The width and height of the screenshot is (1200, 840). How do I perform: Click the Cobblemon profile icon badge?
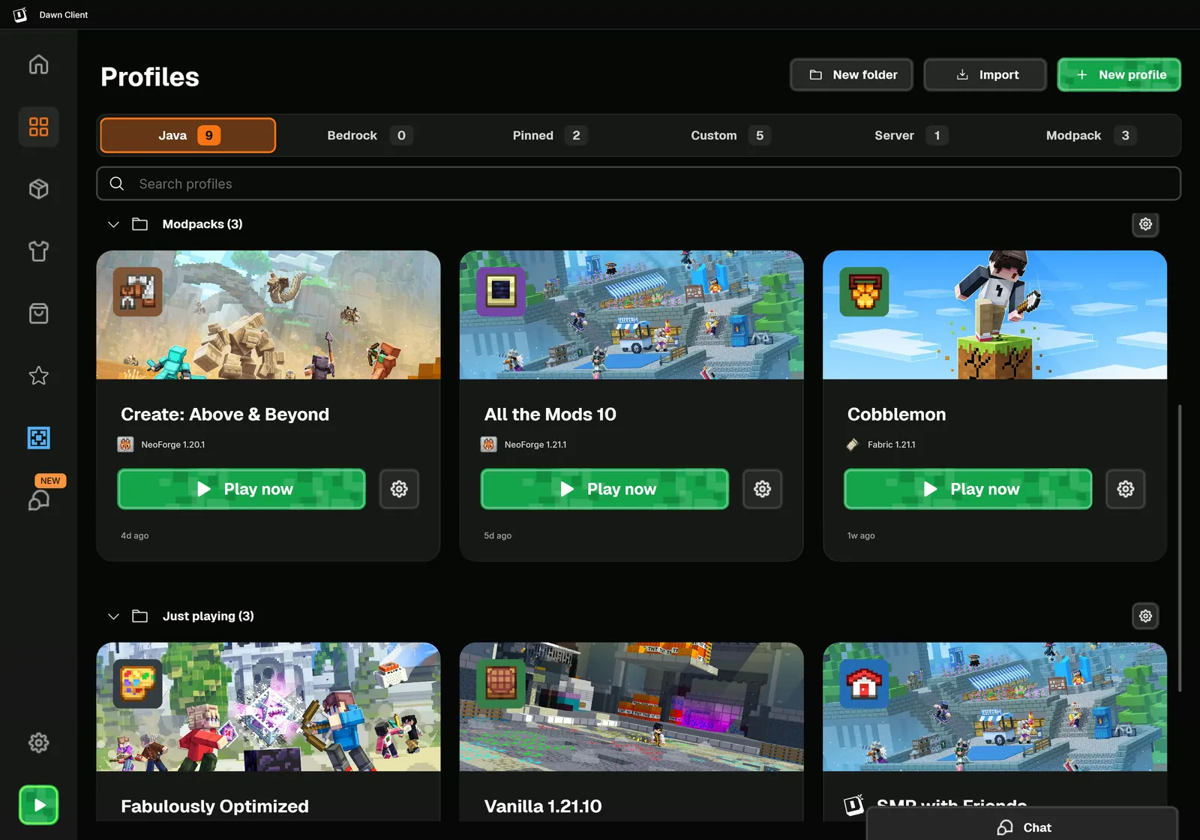864,292
